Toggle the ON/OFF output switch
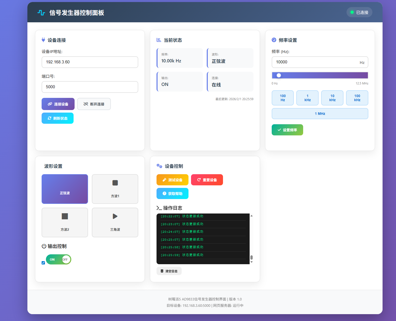The width and height of the screenshot is (396, 321). 59,259
